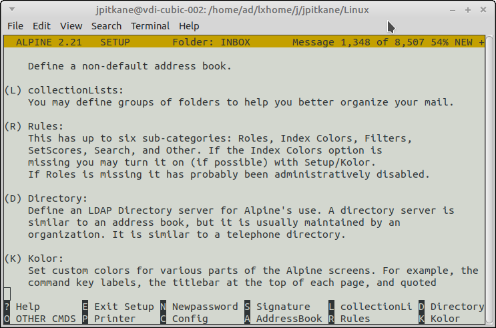Open the Search menu

[106, 26]
